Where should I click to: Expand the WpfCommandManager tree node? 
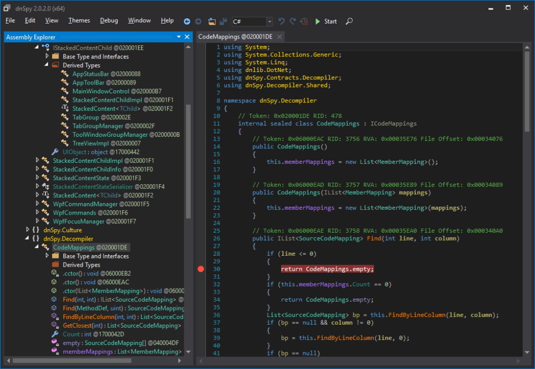[x=37, y=204]
